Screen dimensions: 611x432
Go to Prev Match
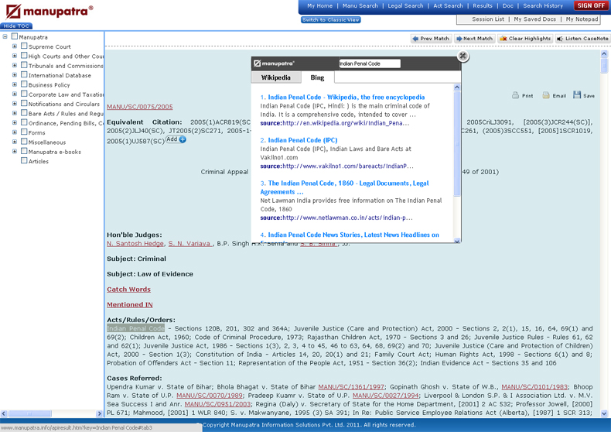(431, 39)
